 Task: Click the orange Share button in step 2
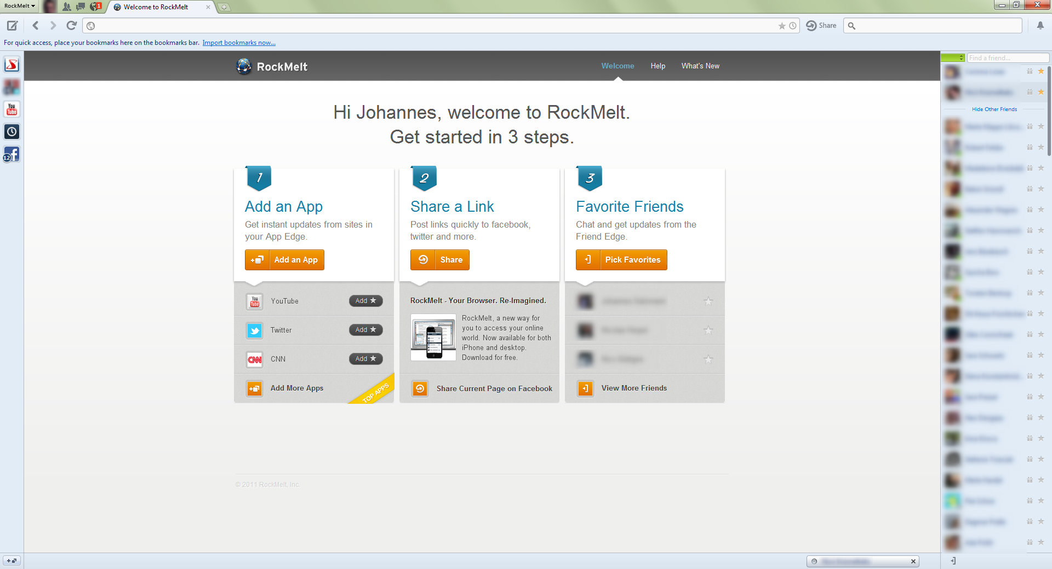(x=439, y=260)
